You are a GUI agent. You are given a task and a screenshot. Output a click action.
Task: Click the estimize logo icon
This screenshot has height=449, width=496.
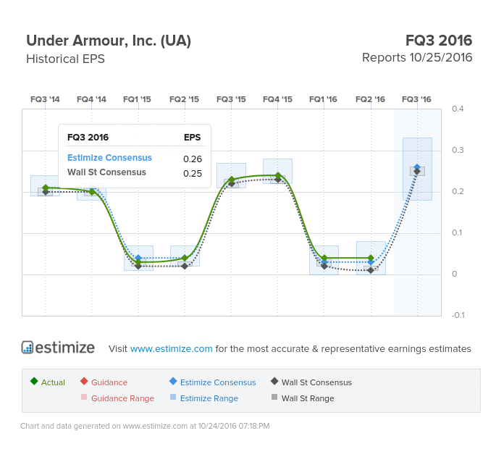(x=28, y=347)
